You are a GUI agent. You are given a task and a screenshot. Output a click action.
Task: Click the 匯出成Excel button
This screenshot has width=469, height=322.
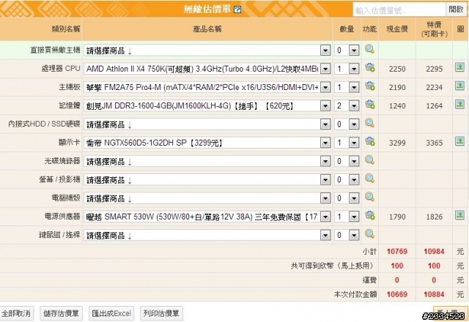[x=111, y=313]
